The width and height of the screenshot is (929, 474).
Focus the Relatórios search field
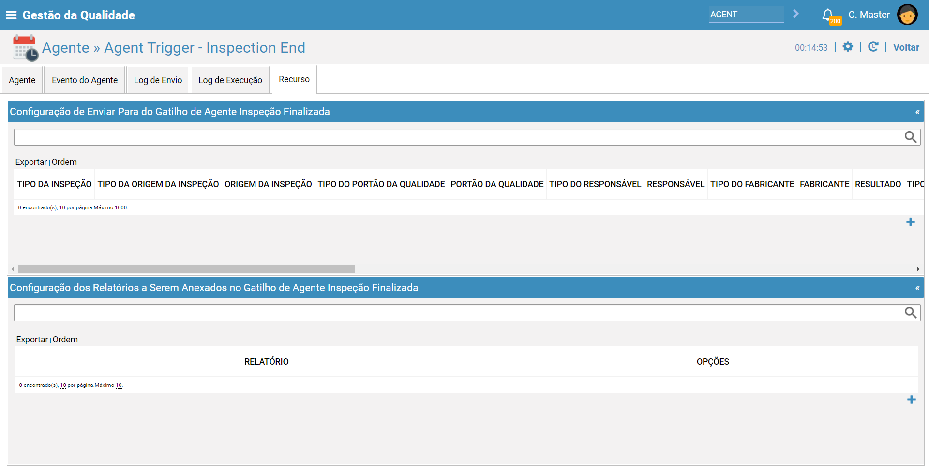pos(459,312)
